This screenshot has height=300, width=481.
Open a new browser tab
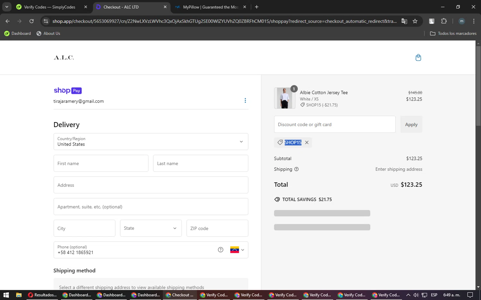[257, 7]
